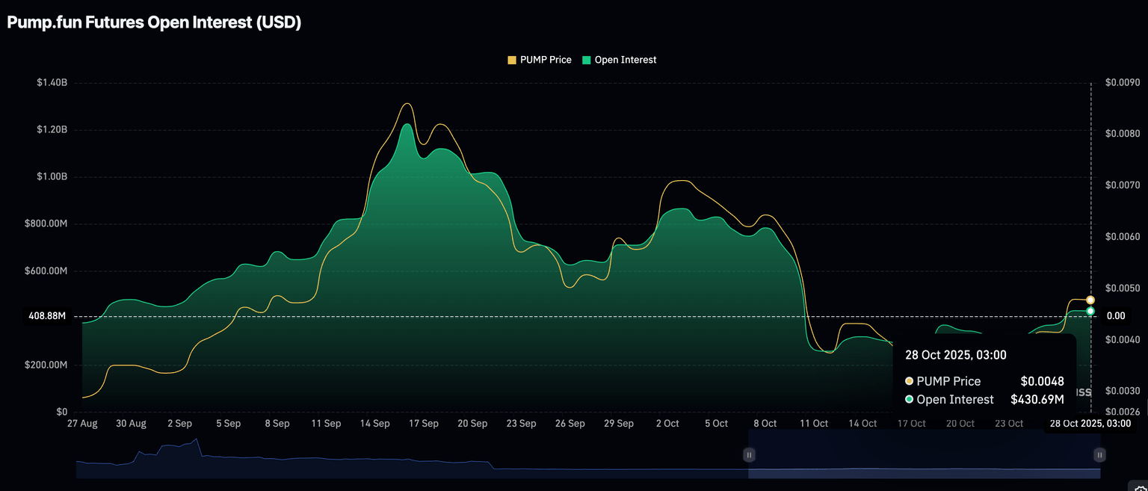Click the 17 Sep tick on x-axis

(424, 424)
